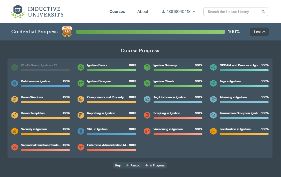This screenshot has height=177, width=281.
Task: Collapse course progress with the Less button
Action: click(259, 32)
